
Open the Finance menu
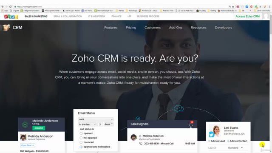(116, 16)
